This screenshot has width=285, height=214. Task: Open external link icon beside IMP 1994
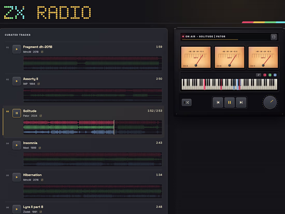(x=39, y=84)
